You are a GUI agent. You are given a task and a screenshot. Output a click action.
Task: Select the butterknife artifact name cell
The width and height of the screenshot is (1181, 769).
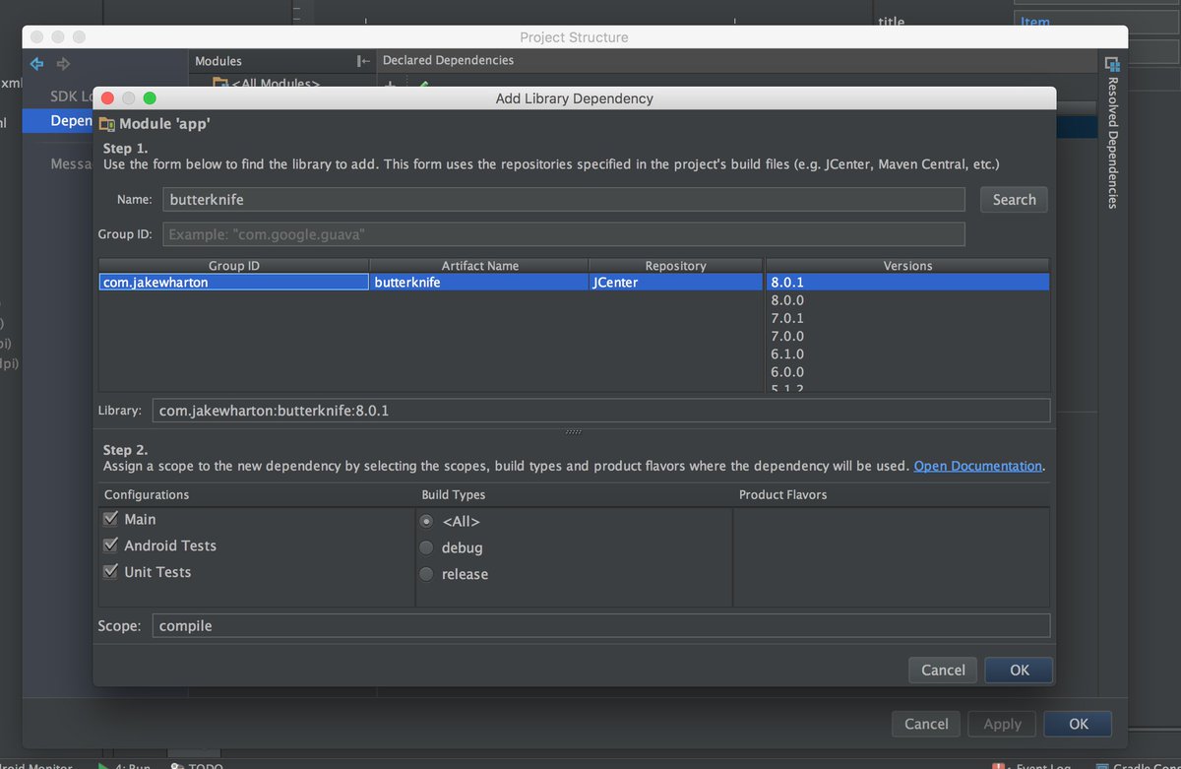click(479, 282)
